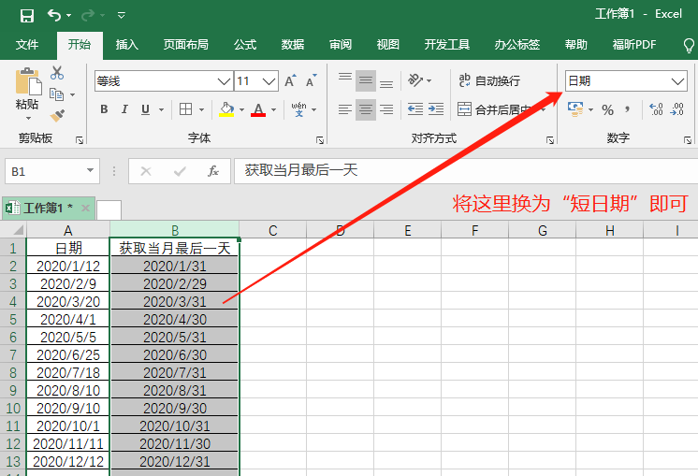Decrease font size with the smaller A

pos(312,80)
